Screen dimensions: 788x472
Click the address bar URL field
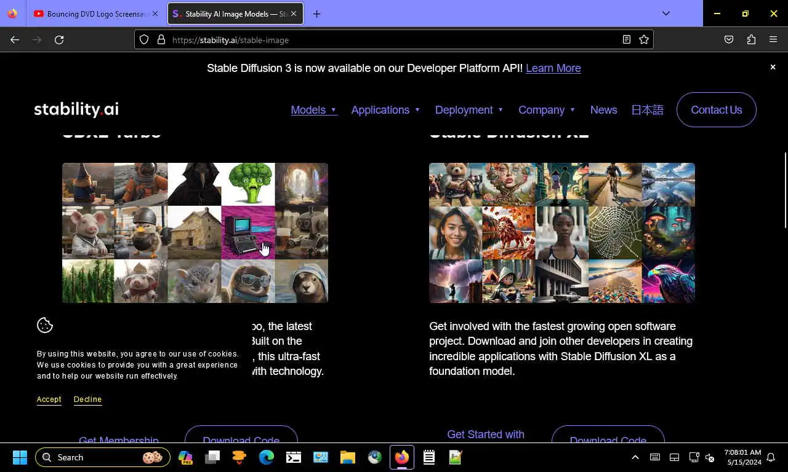(x=394, y=39)
